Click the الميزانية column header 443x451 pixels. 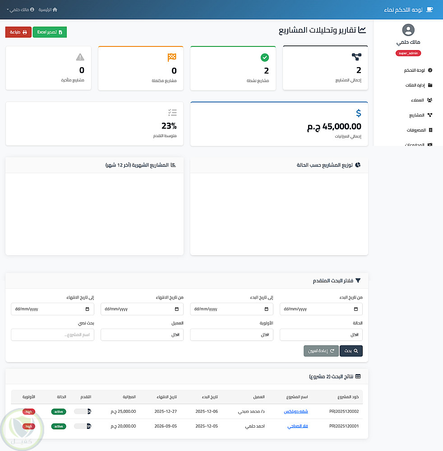[x=129, y=397]
